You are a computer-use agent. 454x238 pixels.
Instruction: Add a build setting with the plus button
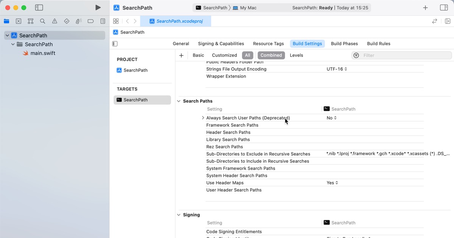pyautogui.click(x=181, y=55)
